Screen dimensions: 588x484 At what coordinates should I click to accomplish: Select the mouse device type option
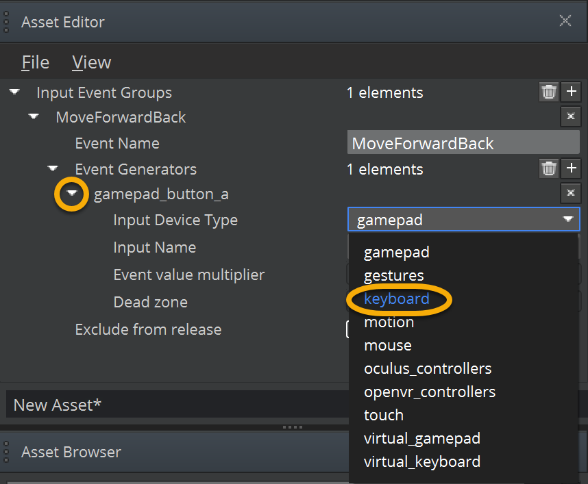coord(387,345)
